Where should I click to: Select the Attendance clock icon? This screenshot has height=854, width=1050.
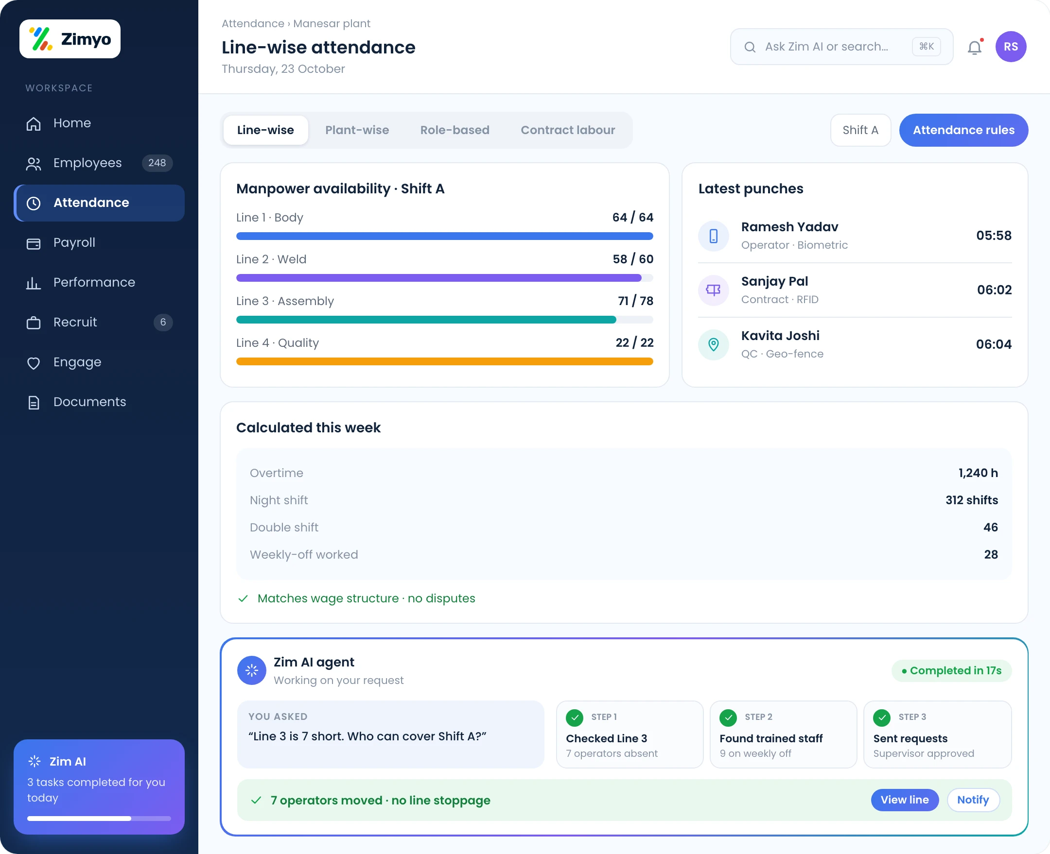34,203
